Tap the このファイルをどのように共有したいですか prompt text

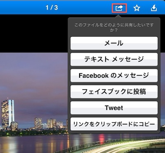click(114, 27)
